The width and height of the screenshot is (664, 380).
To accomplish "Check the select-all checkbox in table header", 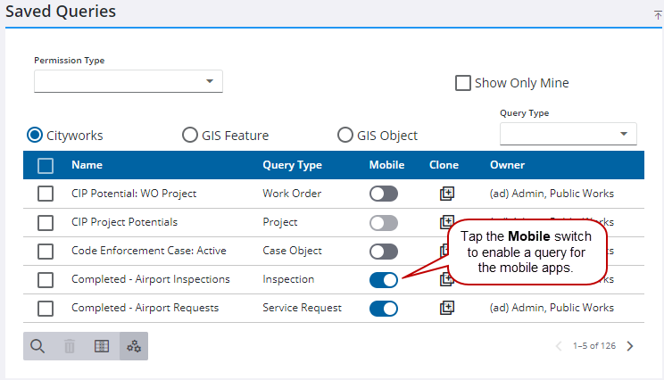I will pyautogui.click(x=46, y=165).
